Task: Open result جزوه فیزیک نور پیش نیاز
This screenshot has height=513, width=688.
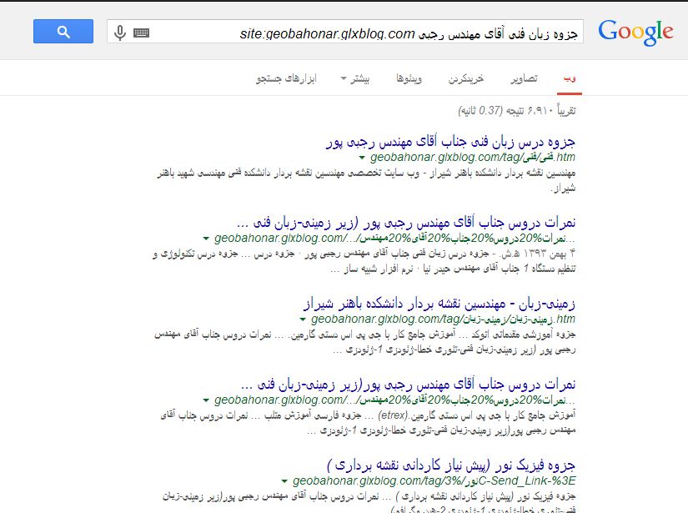Action: pyautogui.click(x=451, y=465)
